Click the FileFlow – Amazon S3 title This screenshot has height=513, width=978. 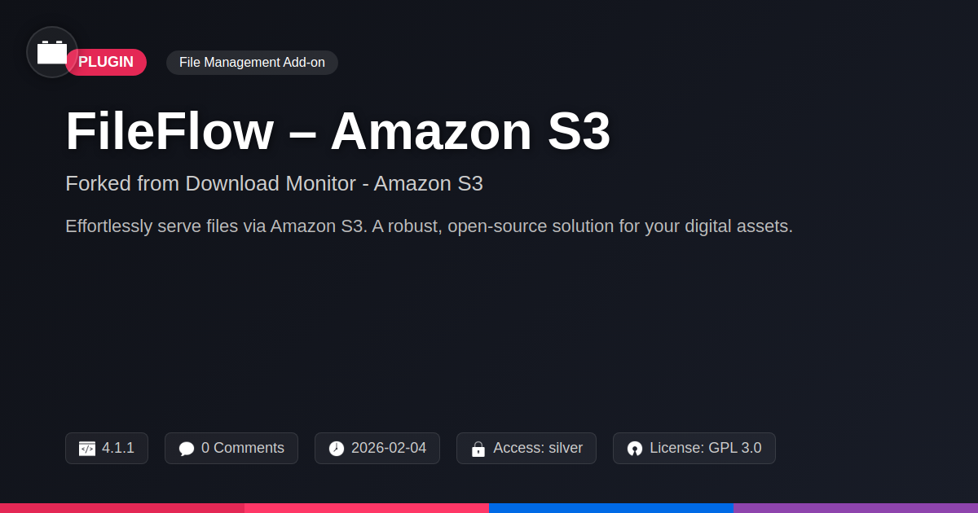click(x=337, y=131)
